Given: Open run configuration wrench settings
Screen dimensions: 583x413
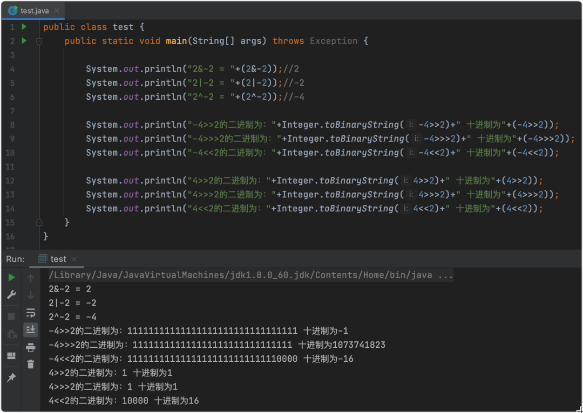Looking at the screenshot, I should (11, 295).
